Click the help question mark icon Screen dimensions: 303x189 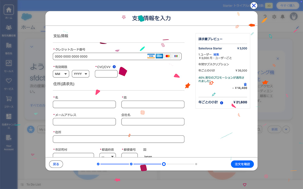(265, 17)
